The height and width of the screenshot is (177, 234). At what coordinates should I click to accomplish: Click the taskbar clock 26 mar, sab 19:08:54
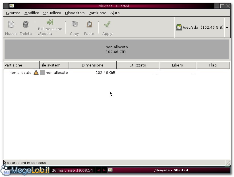tap(72, 170)
